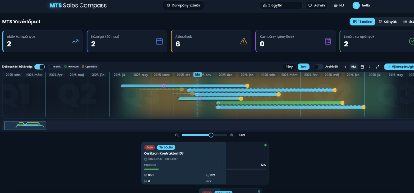
Task: Select the Terv mode button
Action: (303, 67)
